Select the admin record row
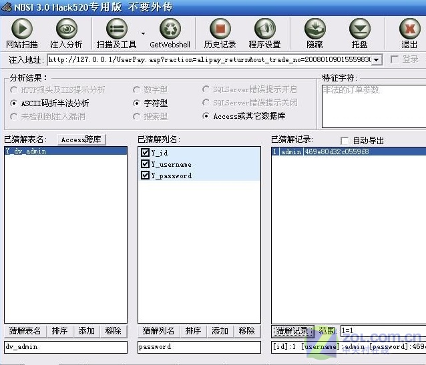 [x=349, y=151]
